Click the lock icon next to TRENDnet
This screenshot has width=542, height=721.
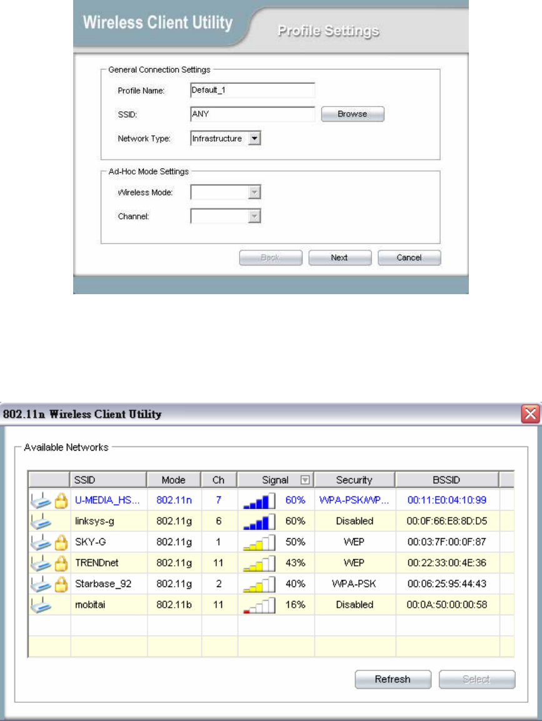pyautogui.click(x=61, y=564)
